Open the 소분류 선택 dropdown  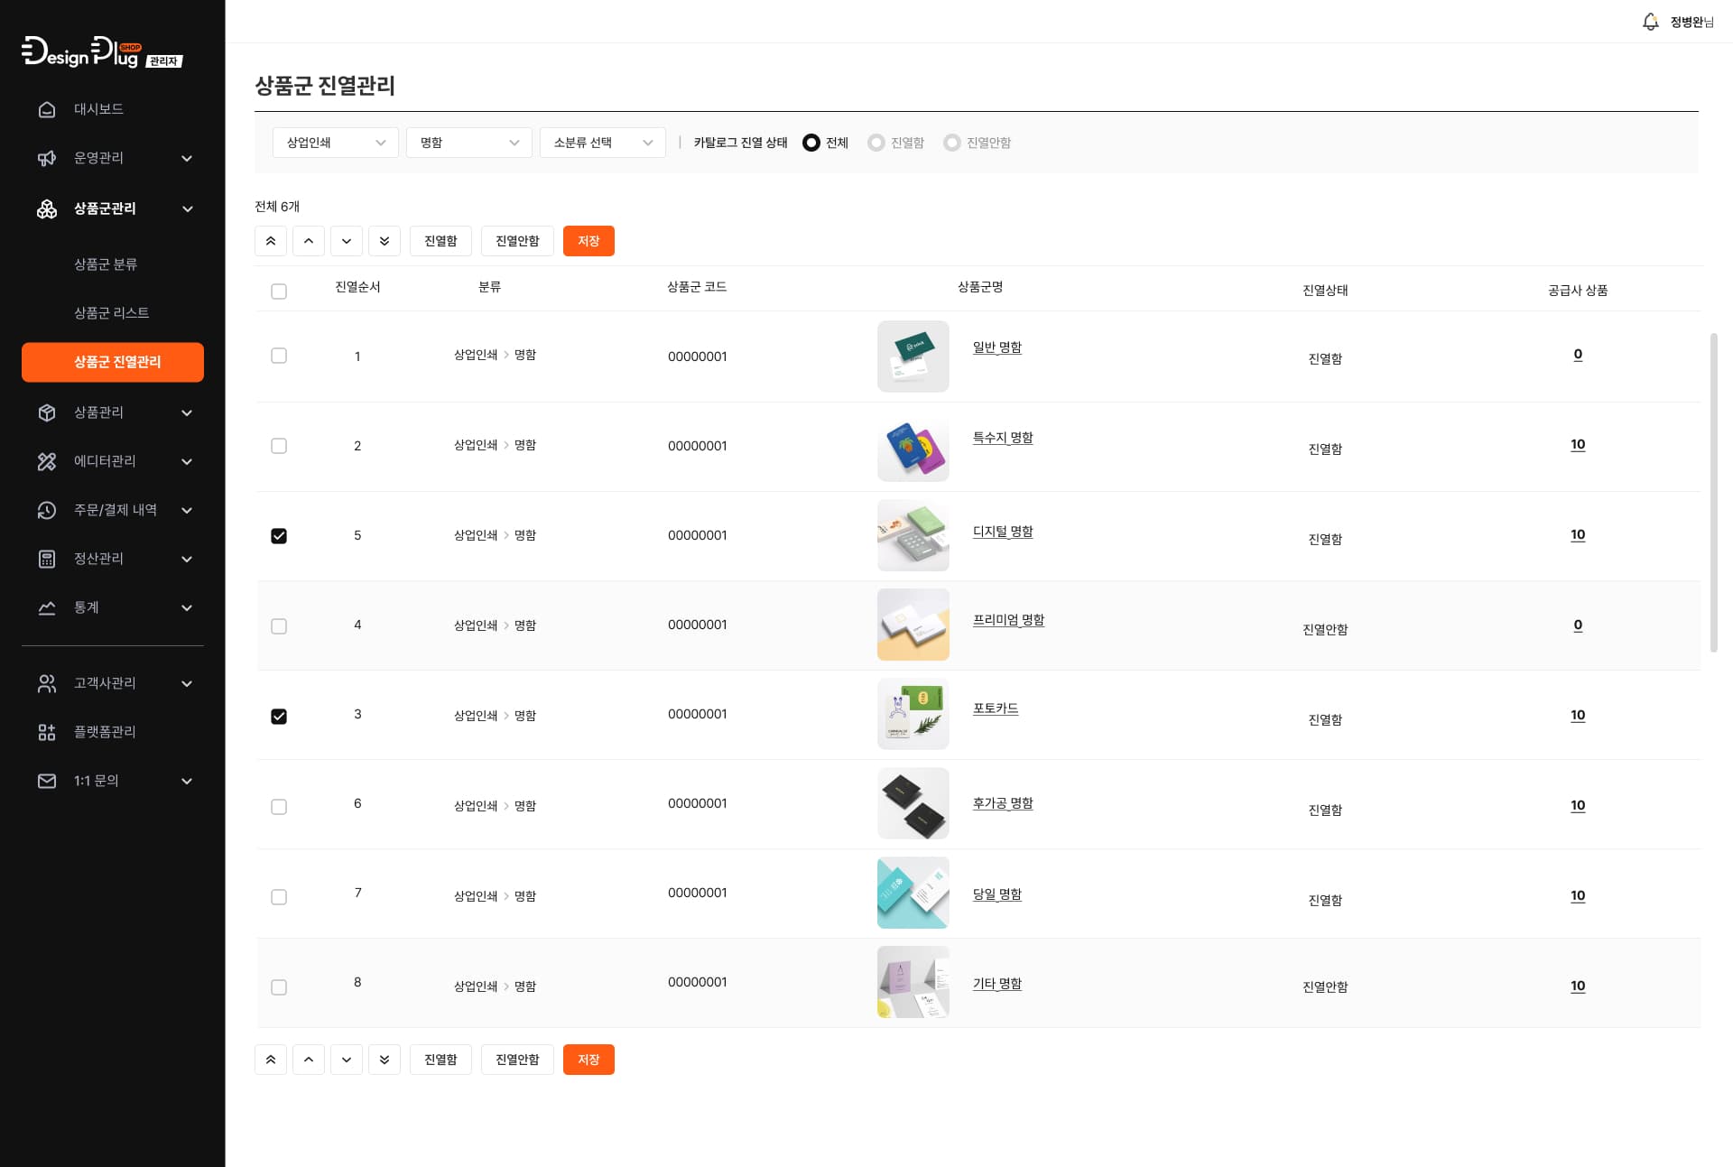click(601, 142)
